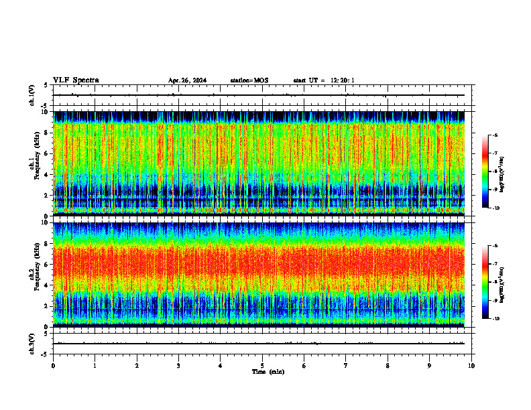
Task: Click the "-6" label on ch.2 color bar
Action: point(495,246)
